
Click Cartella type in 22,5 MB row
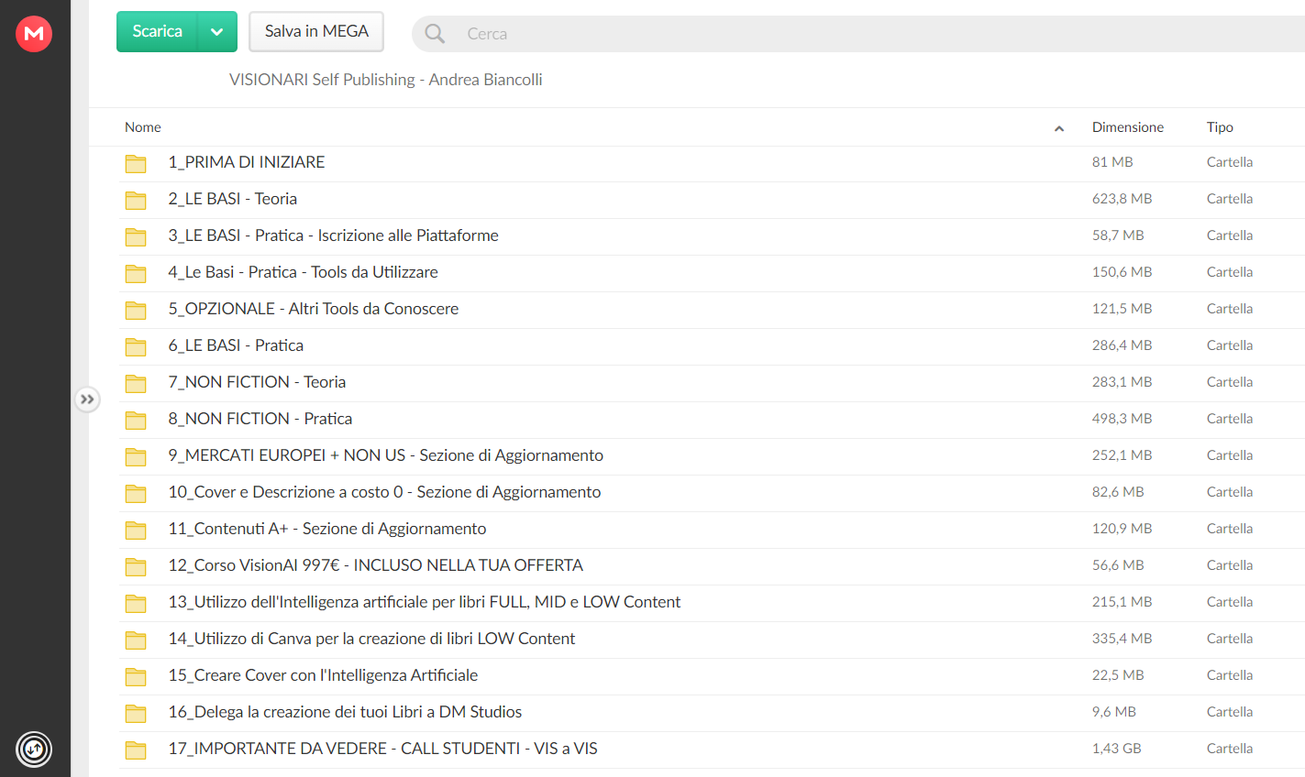pyautogui.click(x=1229, y=675)
